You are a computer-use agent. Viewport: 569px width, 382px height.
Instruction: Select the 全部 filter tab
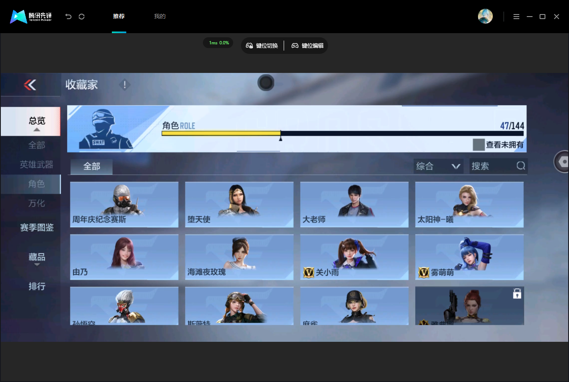(x=92, y=167)
